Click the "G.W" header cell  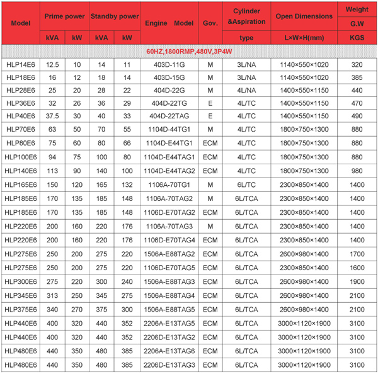357,24
